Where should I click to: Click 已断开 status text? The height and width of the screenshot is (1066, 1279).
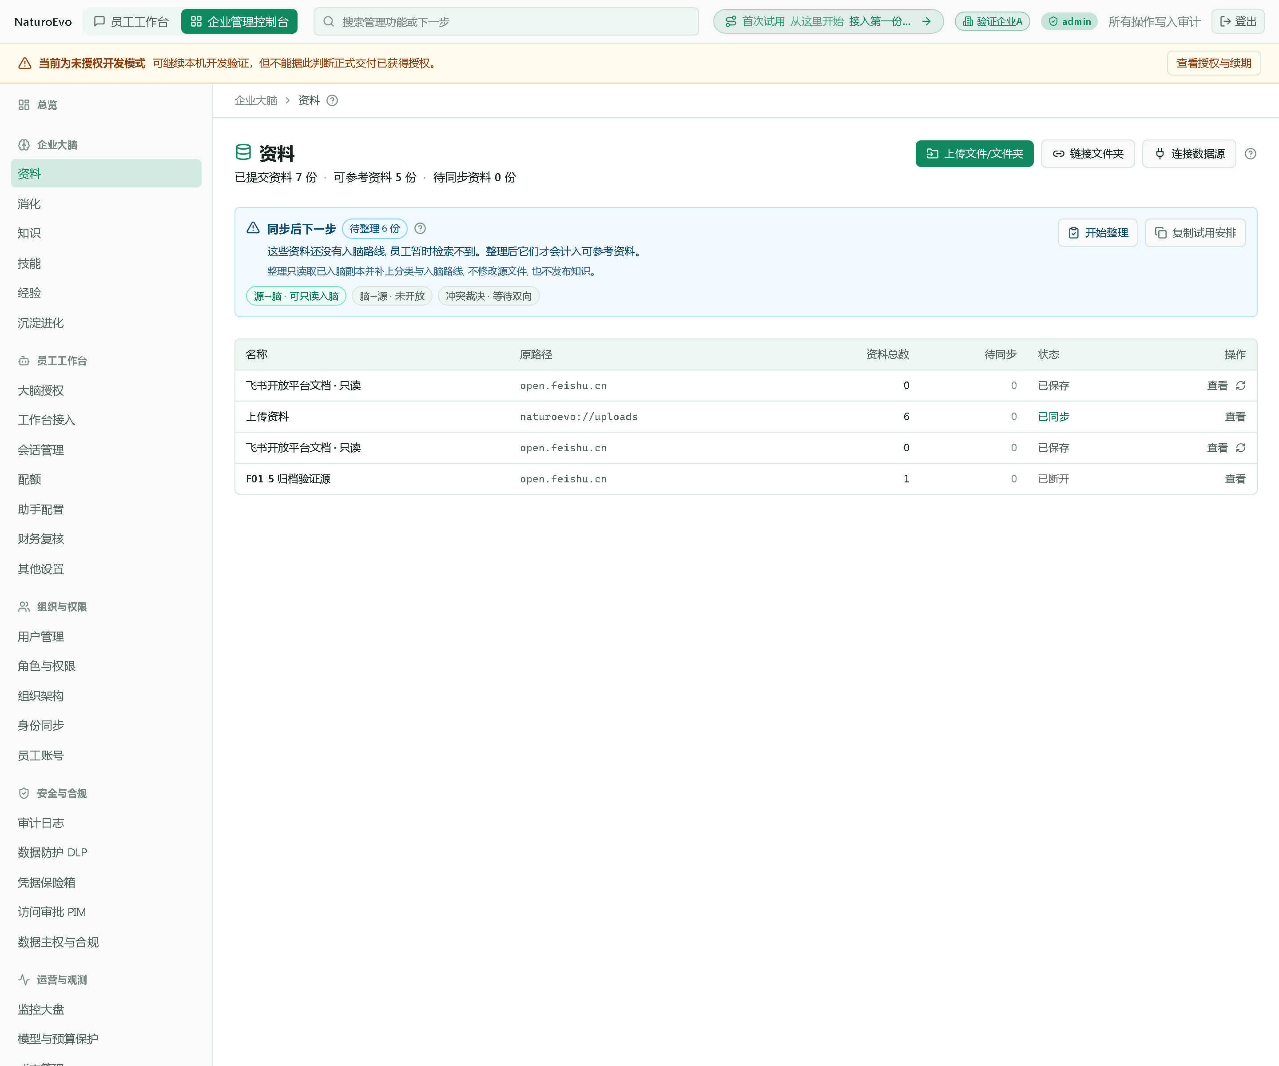[1054, 479]
